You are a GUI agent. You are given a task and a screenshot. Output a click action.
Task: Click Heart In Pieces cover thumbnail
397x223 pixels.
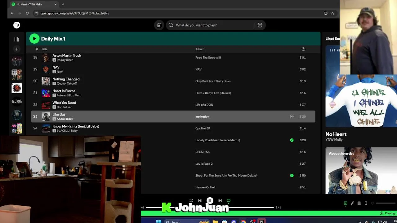46,93
